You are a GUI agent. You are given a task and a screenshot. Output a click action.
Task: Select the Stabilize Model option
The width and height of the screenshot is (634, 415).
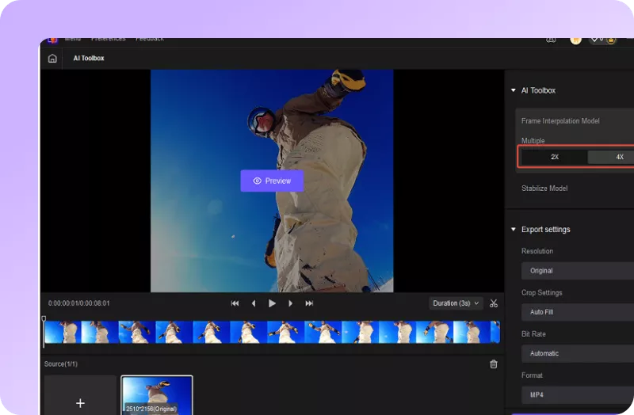[544, 188]
